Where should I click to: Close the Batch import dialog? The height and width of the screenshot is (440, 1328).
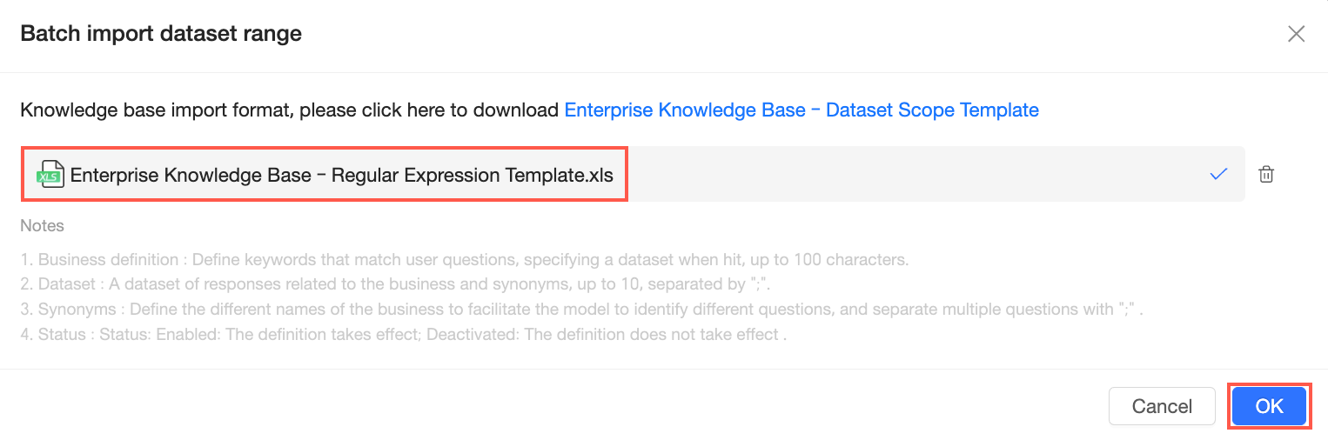coord(1296,34)
